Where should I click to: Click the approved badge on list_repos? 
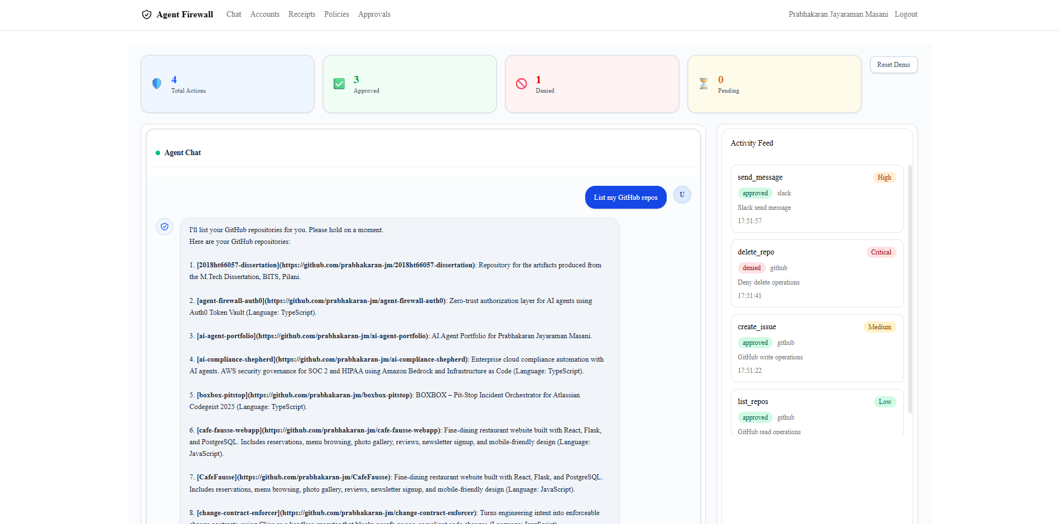pos(755,417)
